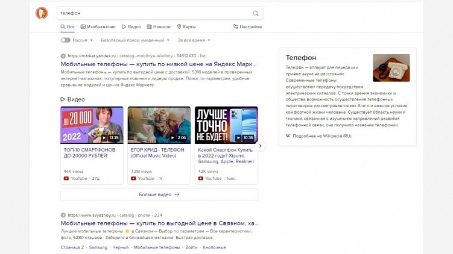Open the Безопасный поиск: умеренный dropdown
Viewport: 453px width, 254px height.
point(135,40)
